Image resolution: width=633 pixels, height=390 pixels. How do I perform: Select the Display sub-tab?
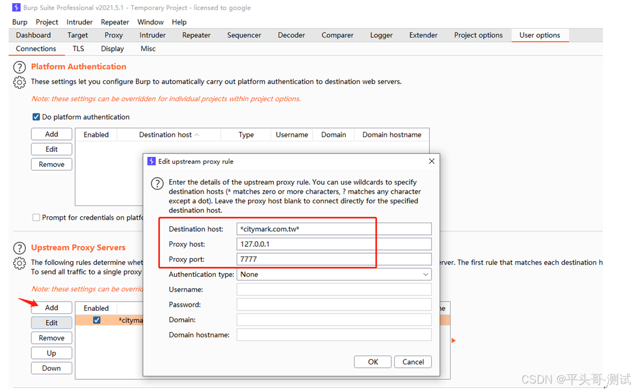click(x=112, y=49)
